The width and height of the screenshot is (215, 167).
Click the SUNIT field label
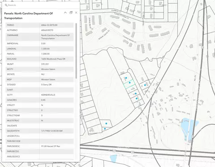(x=10, y=90)
